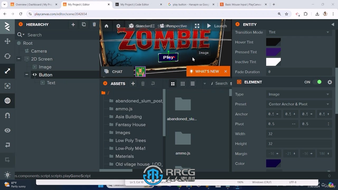Open the Preset anchor dropdown

[x=299, y=104]
